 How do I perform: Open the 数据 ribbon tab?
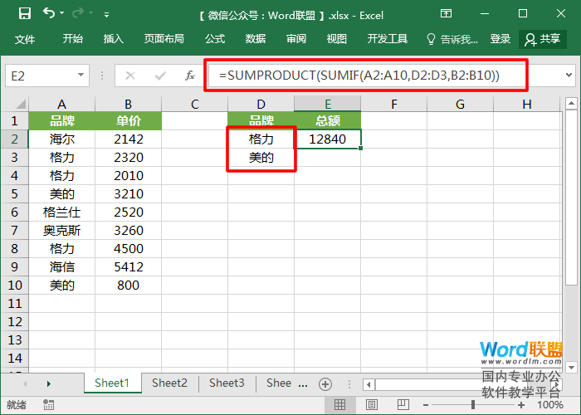(x=256, y=39)
